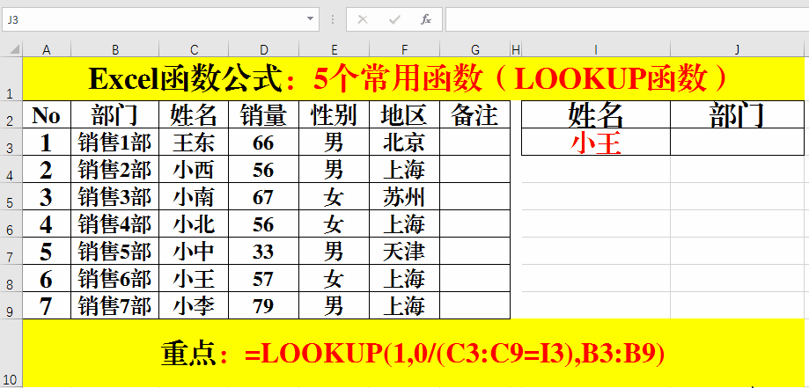Select row 9 header

pos(11,305)
